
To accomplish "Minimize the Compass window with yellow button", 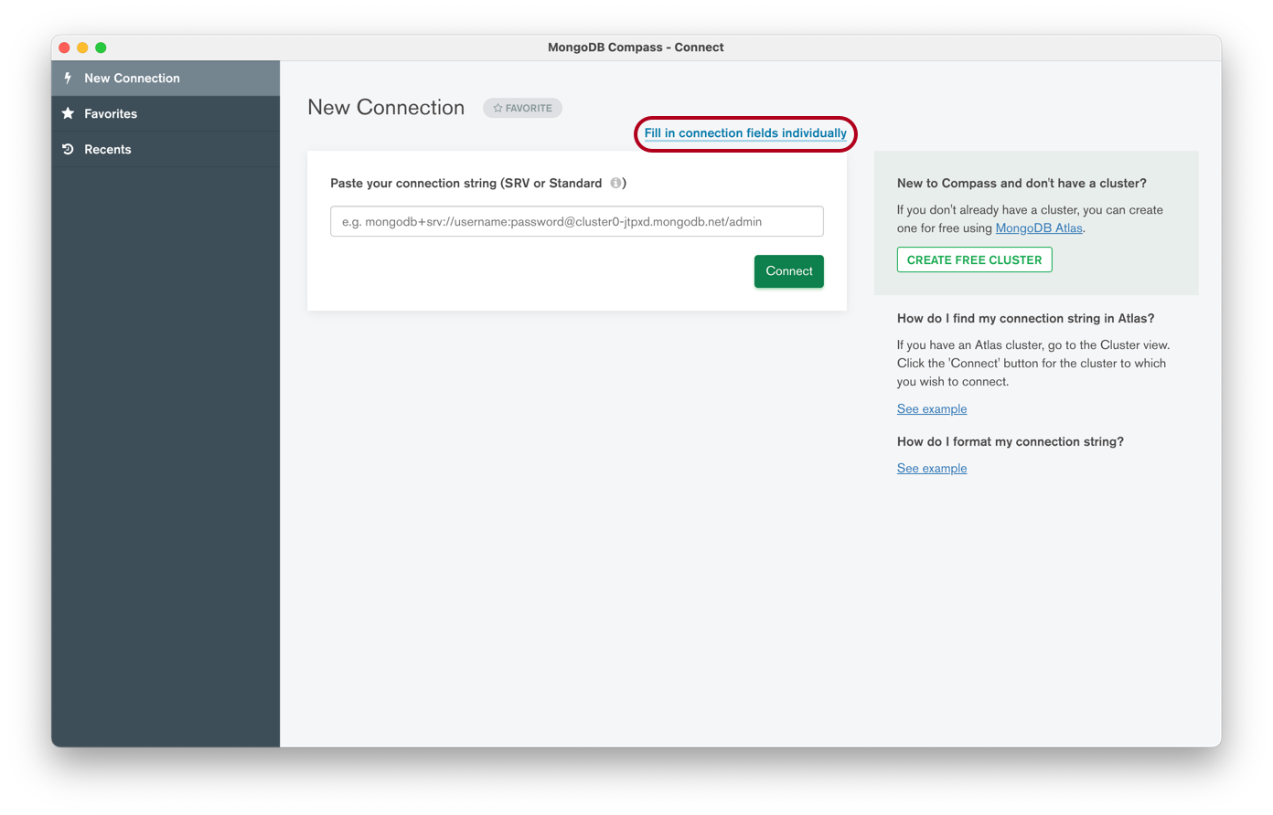I will pos(82,48).
